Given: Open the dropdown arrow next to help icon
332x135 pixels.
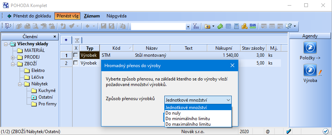Looking at the screenshot, I should pyautogui.click(x=295, y=26).
